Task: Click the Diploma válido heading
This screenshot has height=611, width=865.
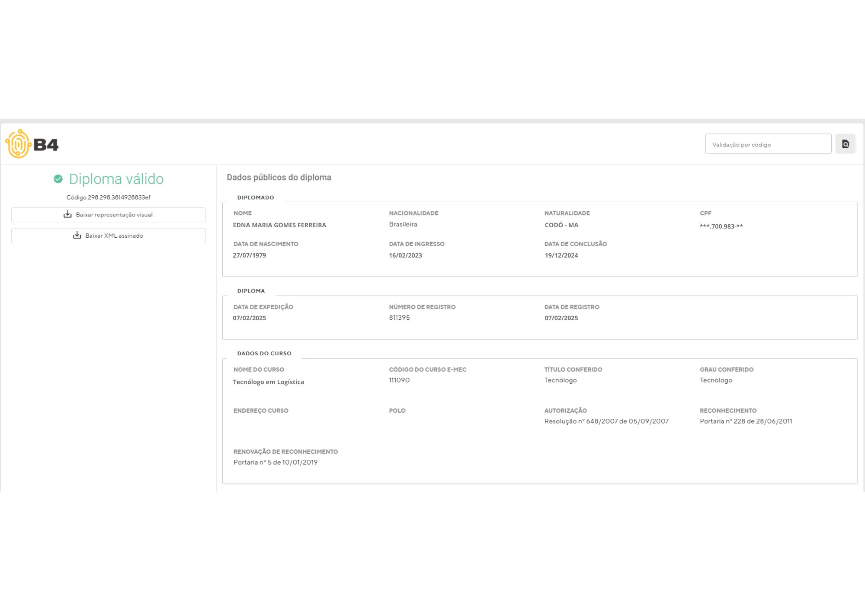Action: coord(116,179)
